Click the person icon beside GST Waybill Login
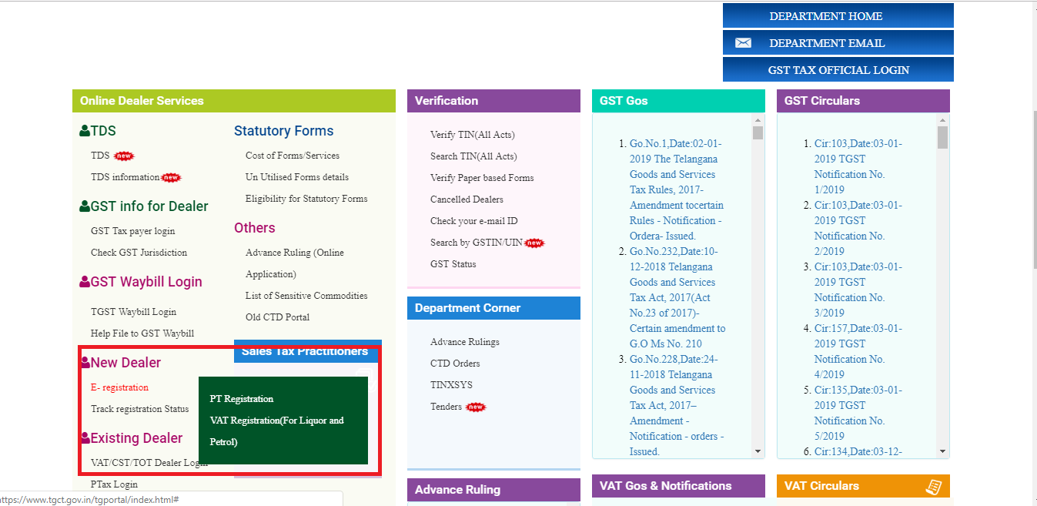Viewport: 1037px width, 506px height. [85, 282]
